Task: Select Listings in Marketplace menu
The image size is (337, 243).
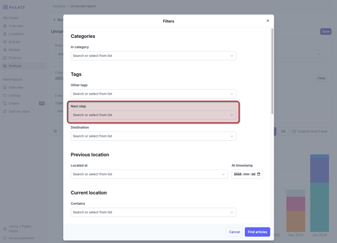Action: [15, 95]
